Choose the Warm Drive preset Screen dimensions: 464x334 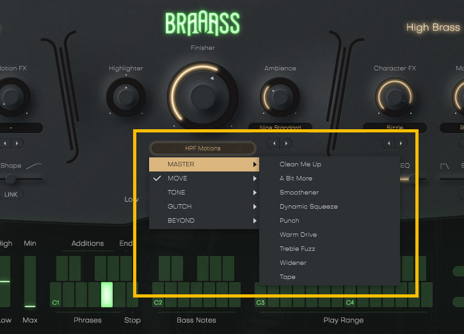point(298,235)
